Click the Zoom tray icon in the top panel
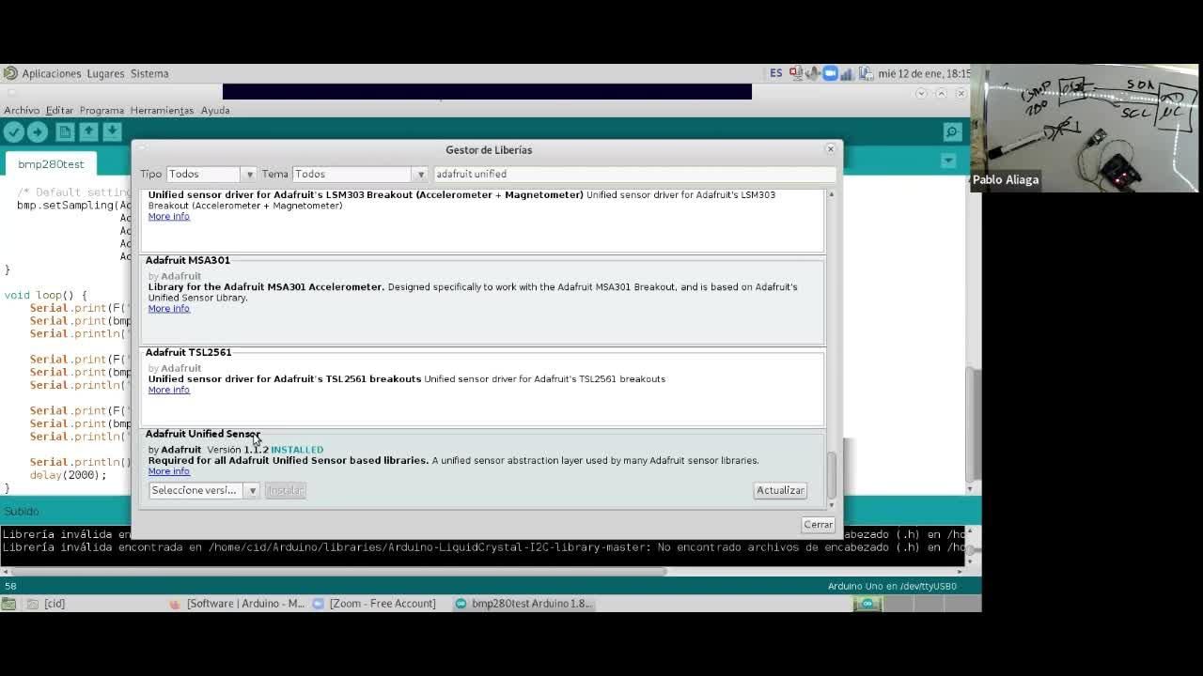Image resolution: width=1203 pixels, height=676 pixels. (x=830, y=73)
